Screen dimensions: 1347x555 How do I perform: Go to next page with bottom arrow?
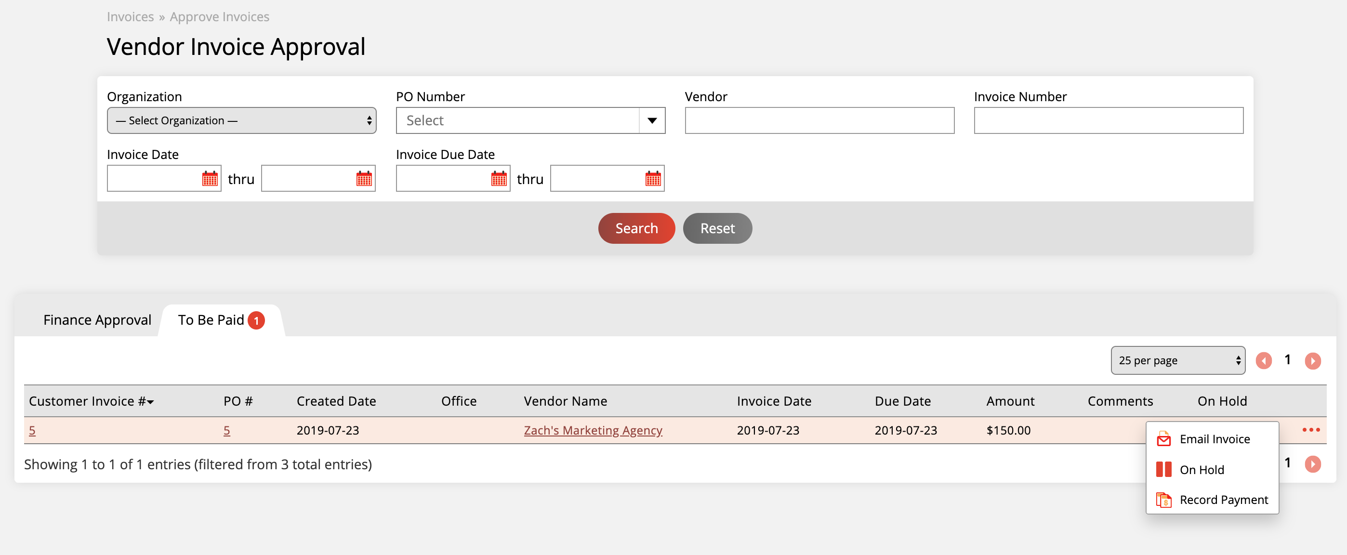tap(1312, 463)
